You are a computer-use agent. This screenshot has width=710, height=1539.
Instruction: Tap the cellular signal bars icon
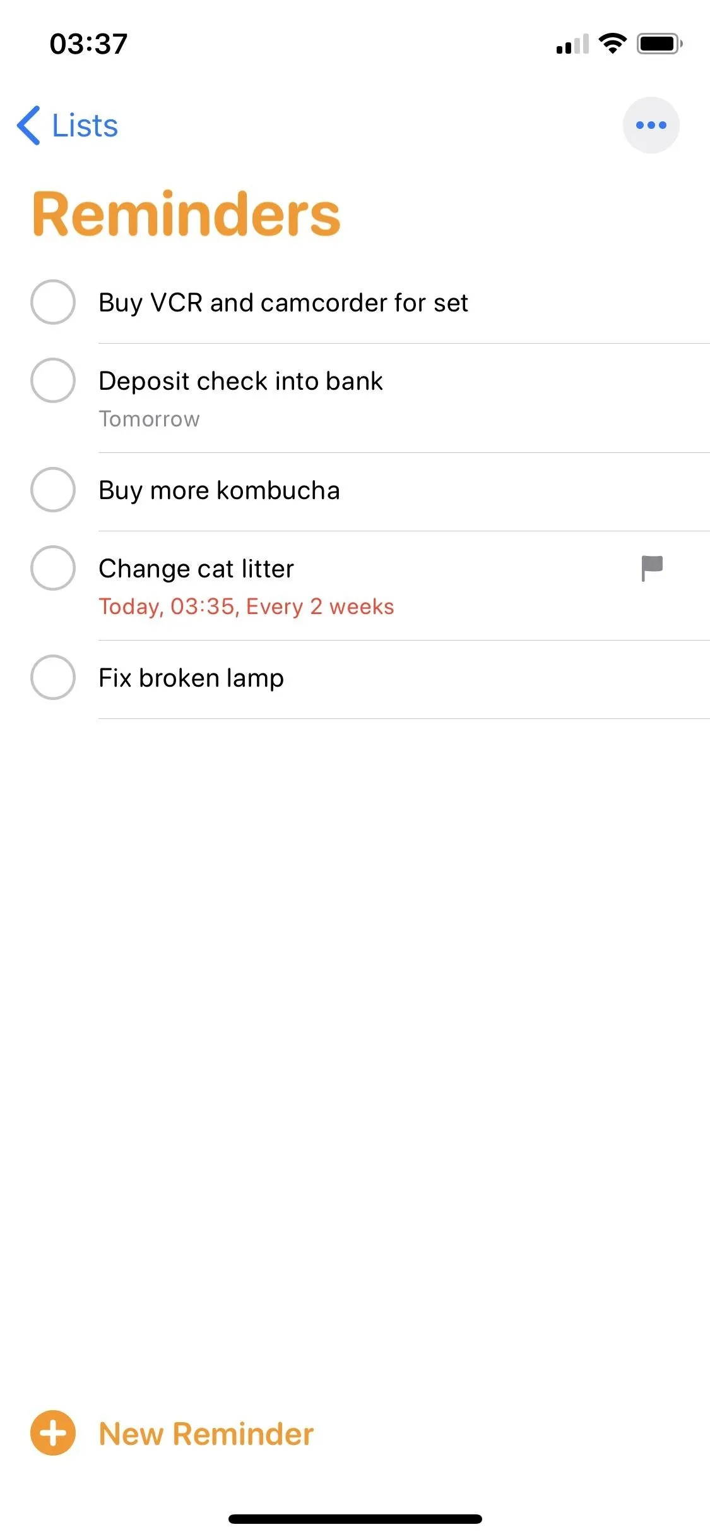click(x=572, y=44)
